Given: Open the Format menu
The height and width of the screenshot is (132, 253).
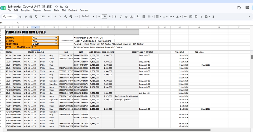Looking at the screenshot, I should 48,10.
